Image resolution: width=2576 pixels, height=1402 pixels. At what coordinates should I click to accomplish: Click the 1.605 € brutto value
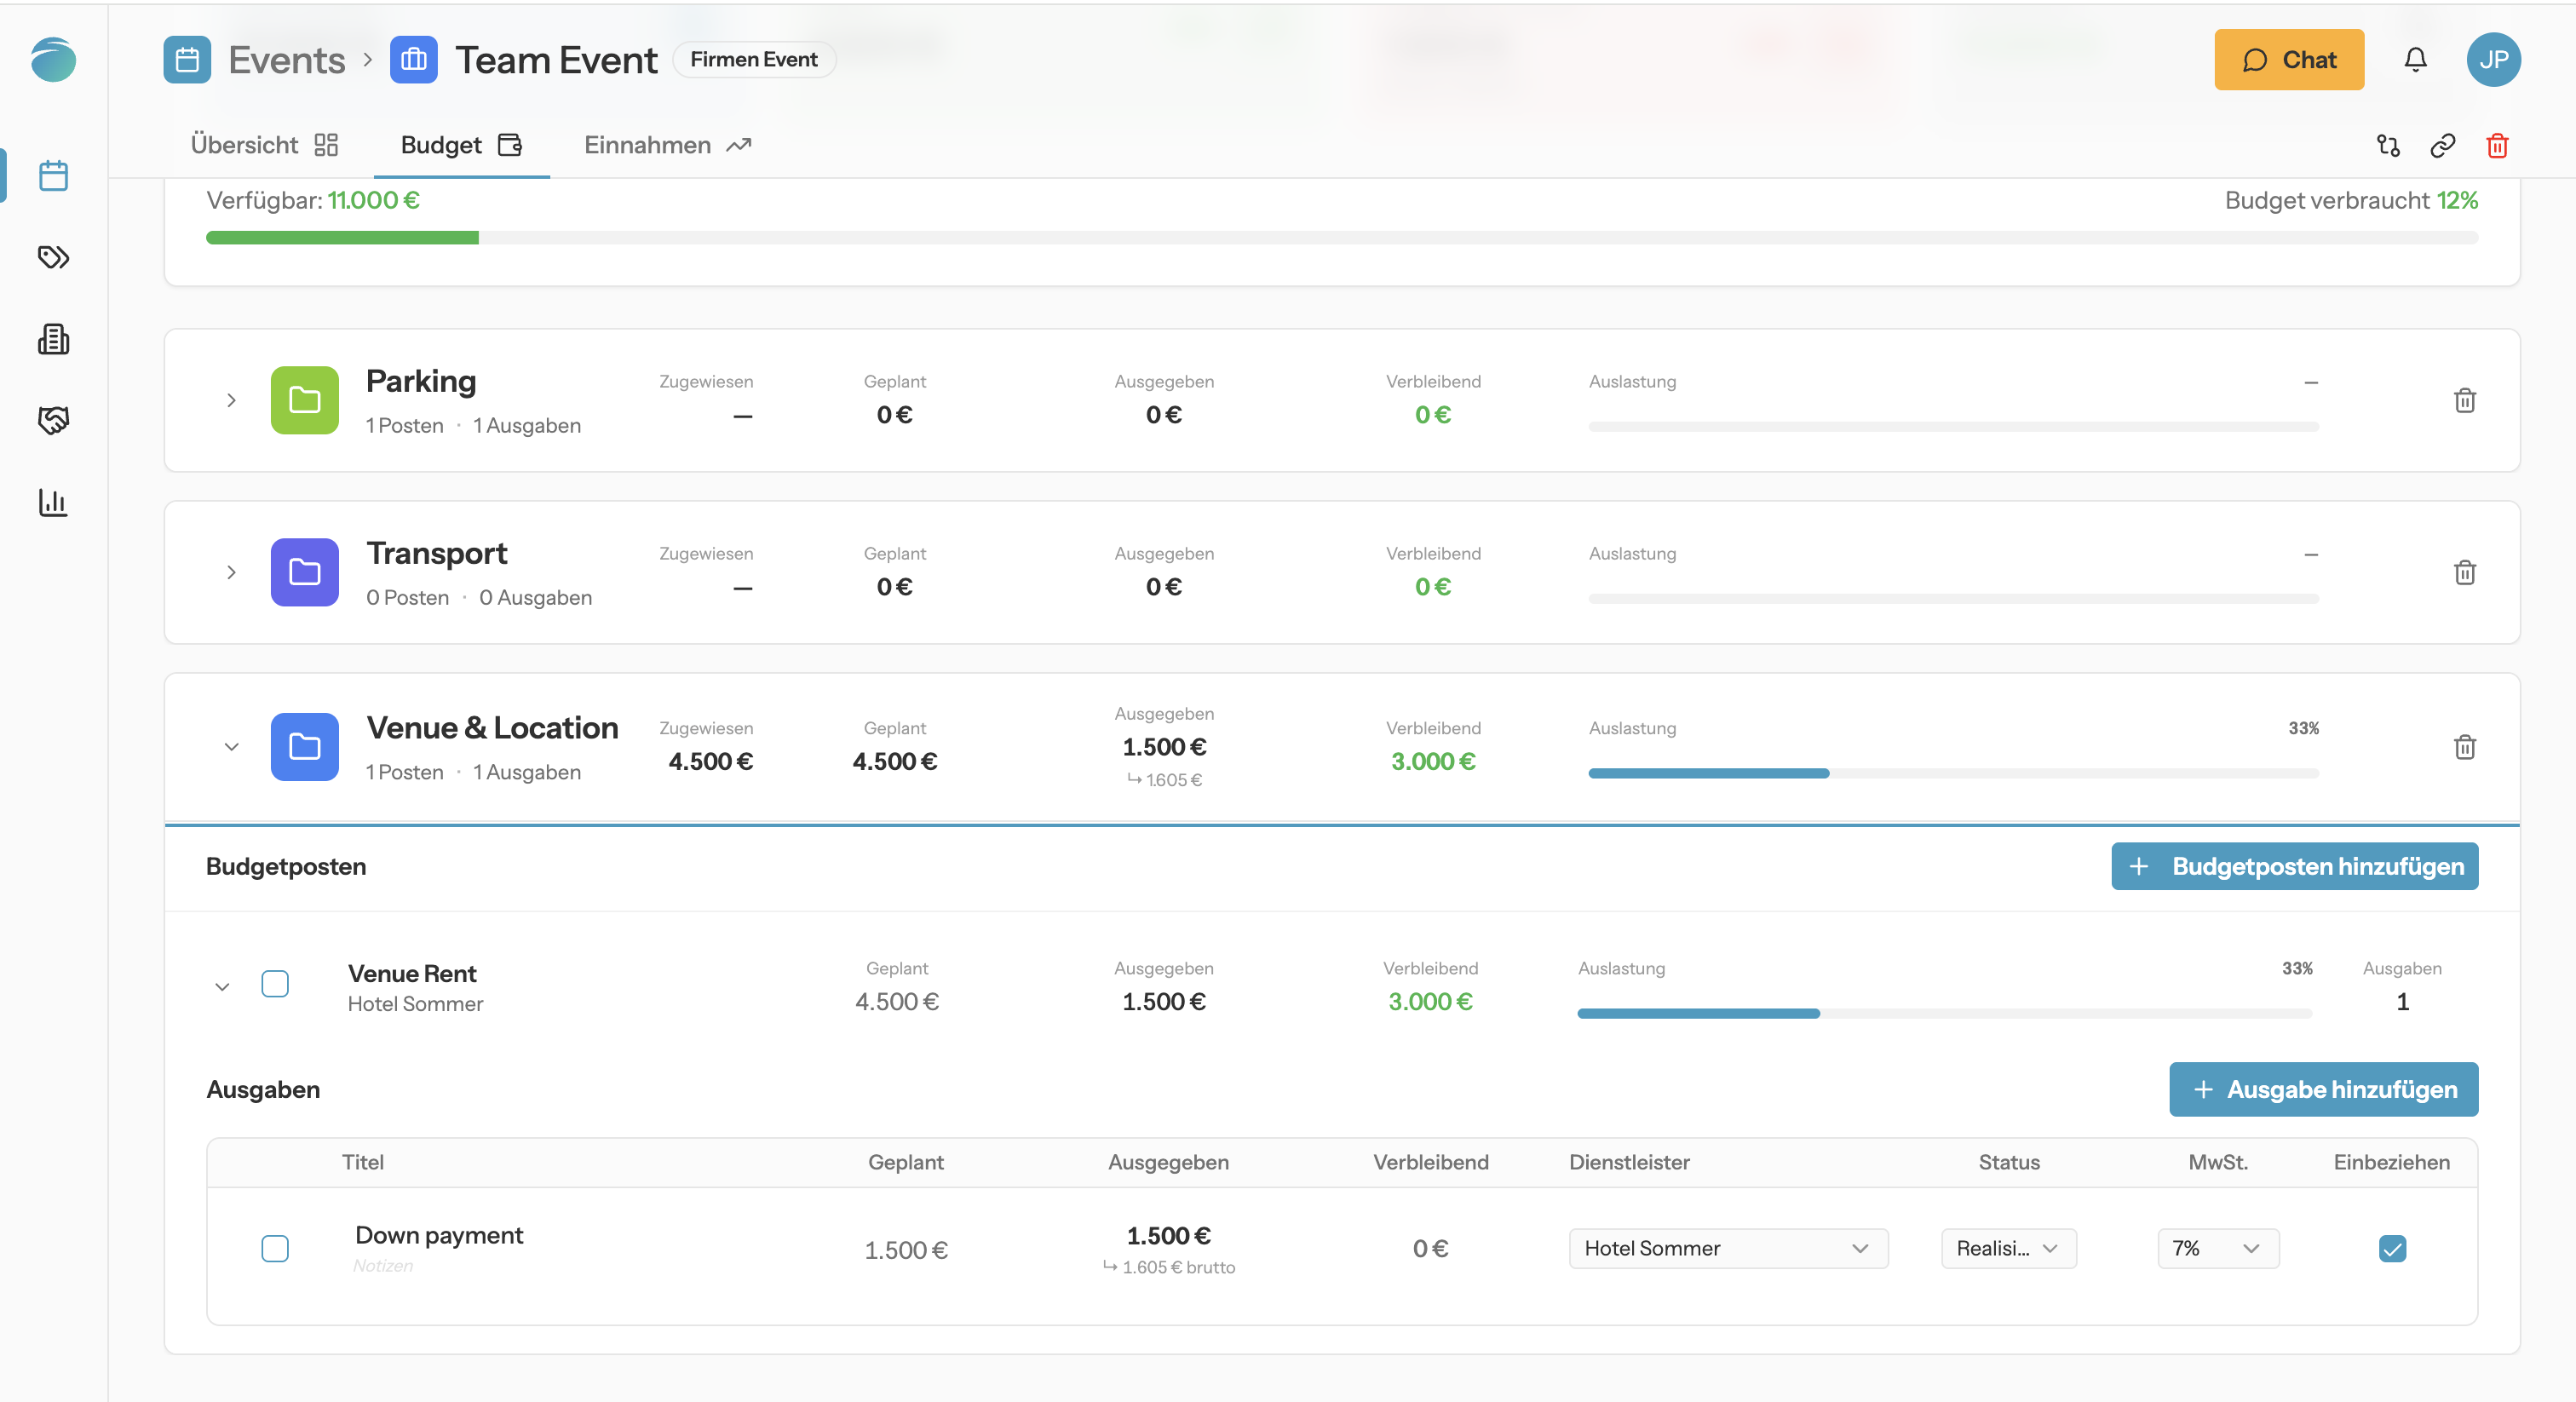pyautogui.click(x=1169, y=1267)
